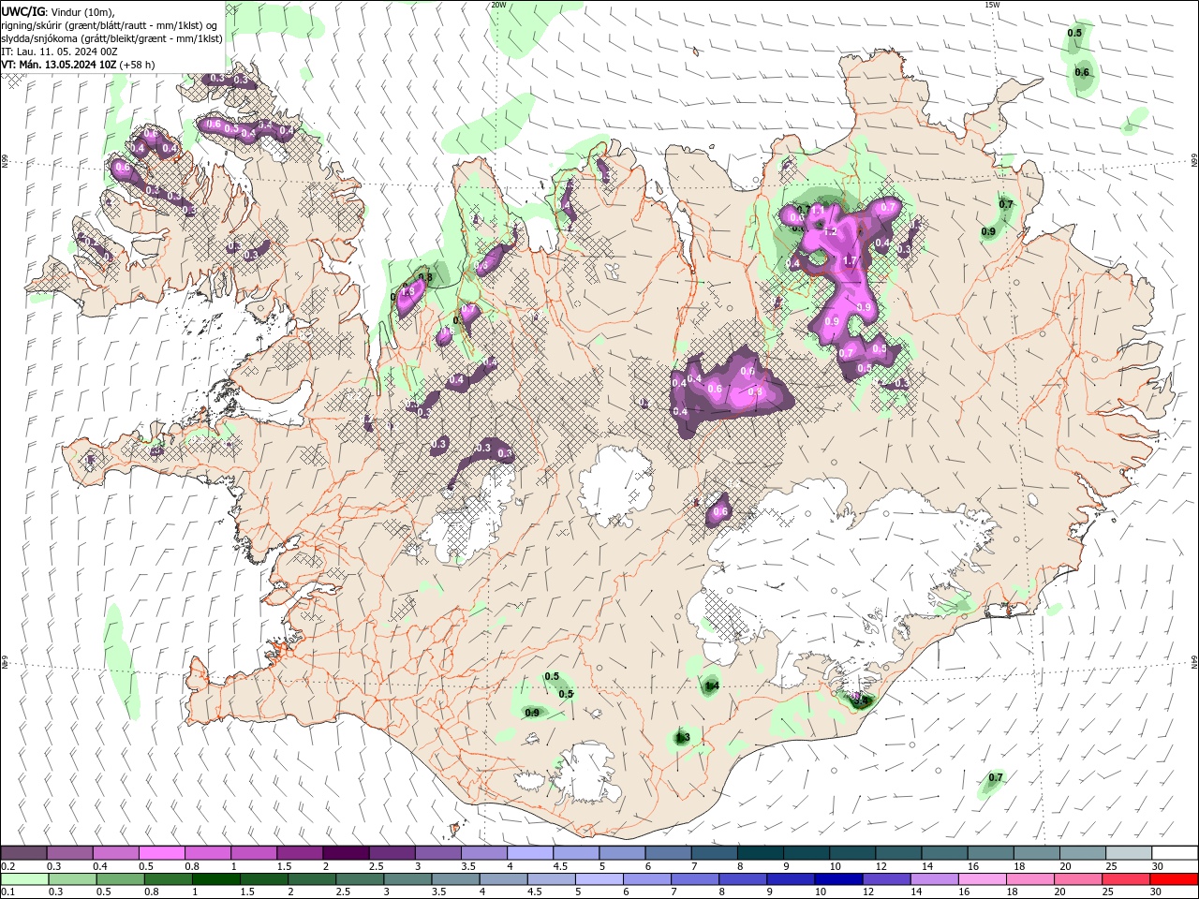
Task: Click the '0.2' label under the snow legend
Action: click(7, 866)
